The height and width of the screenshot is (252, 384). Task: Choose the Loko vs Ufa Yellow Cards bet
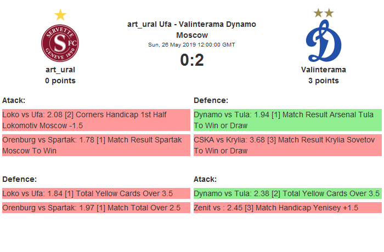pos(96,193)
